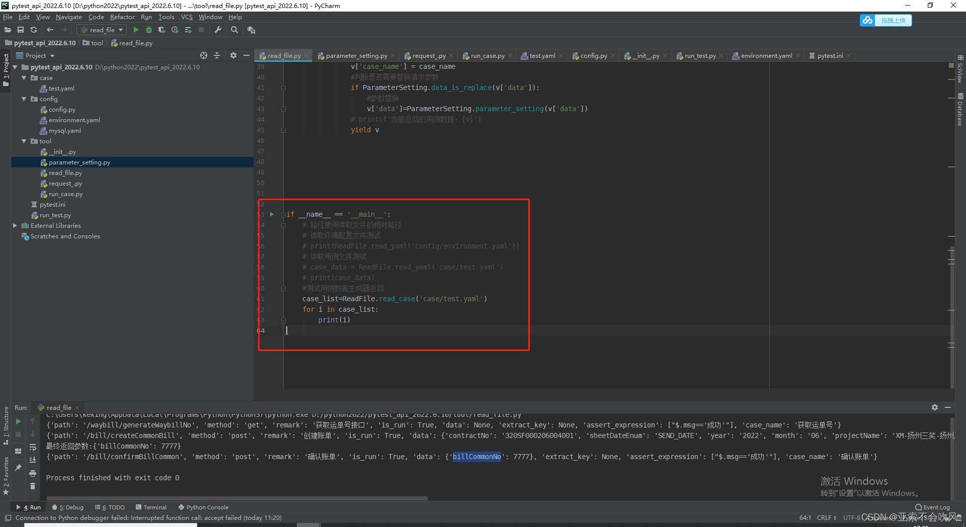Open settings via the wrench icon
Viewport: 966px width, 527px height.
tap(218, 30)
